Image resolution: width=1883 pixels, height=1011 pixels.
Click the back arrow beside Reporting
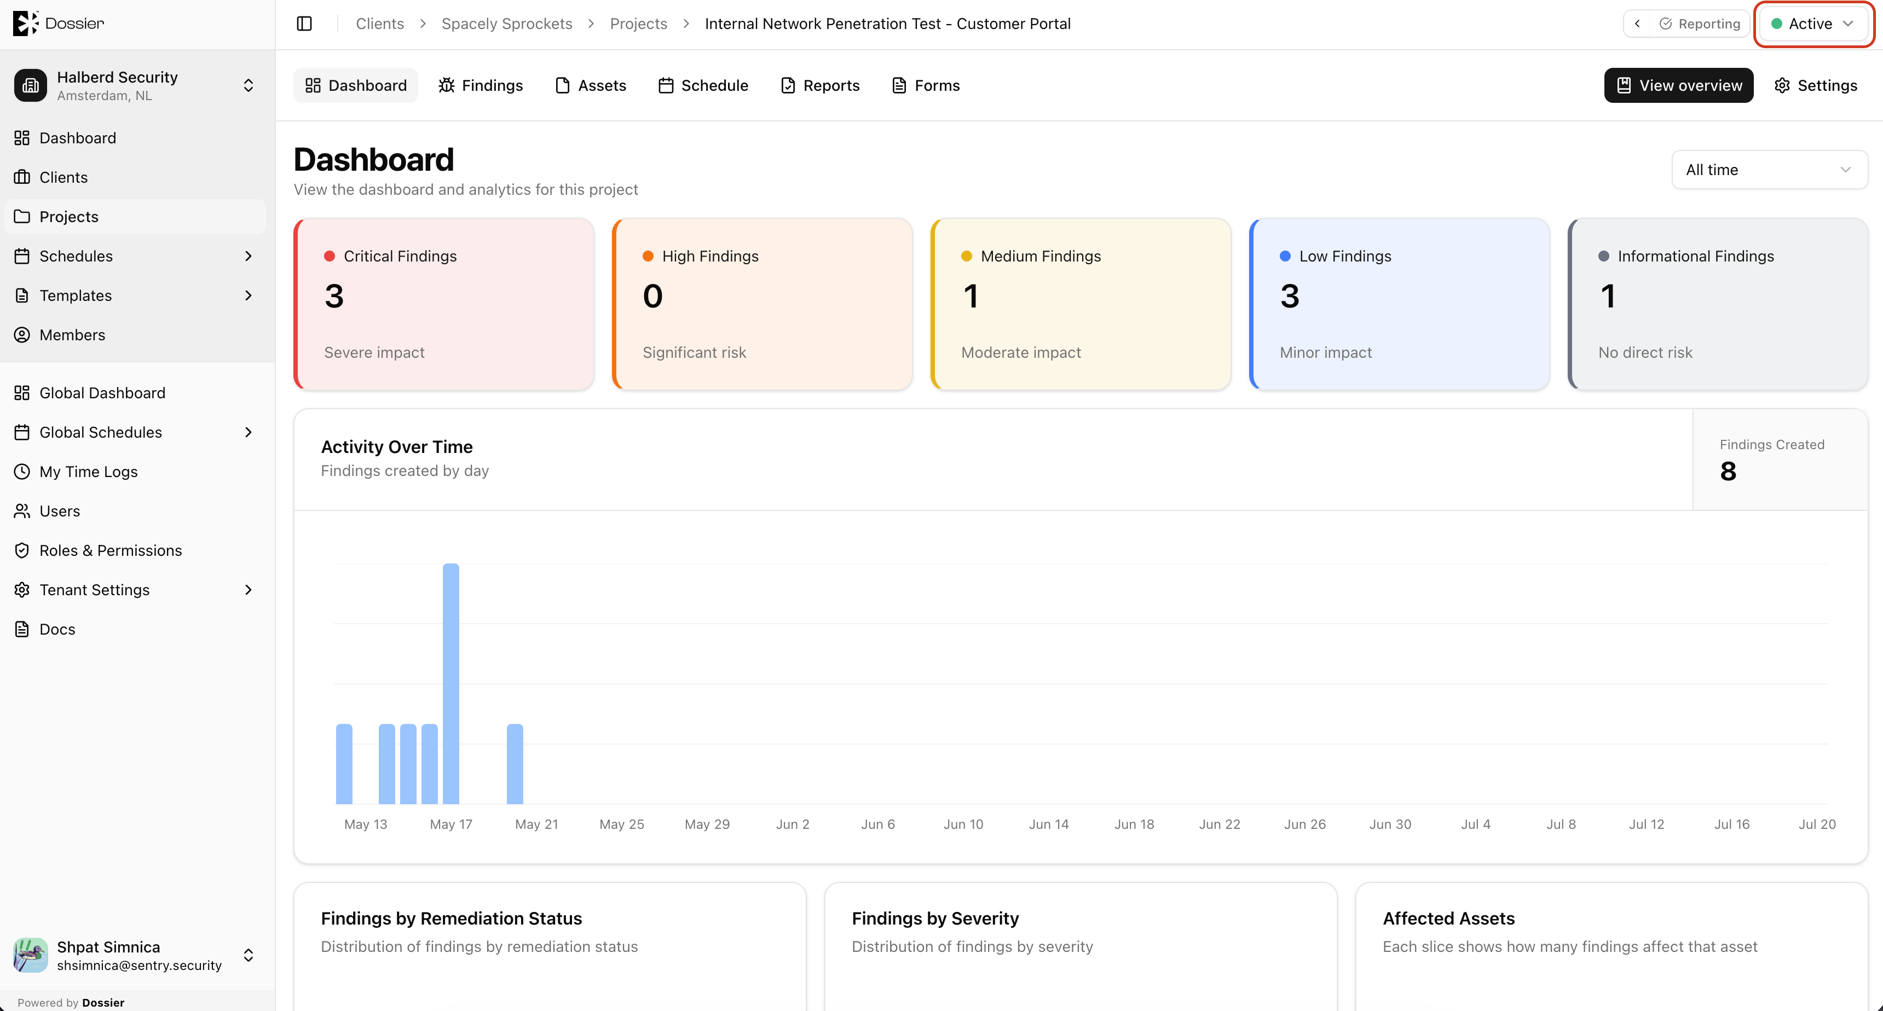click(1637, 24)
